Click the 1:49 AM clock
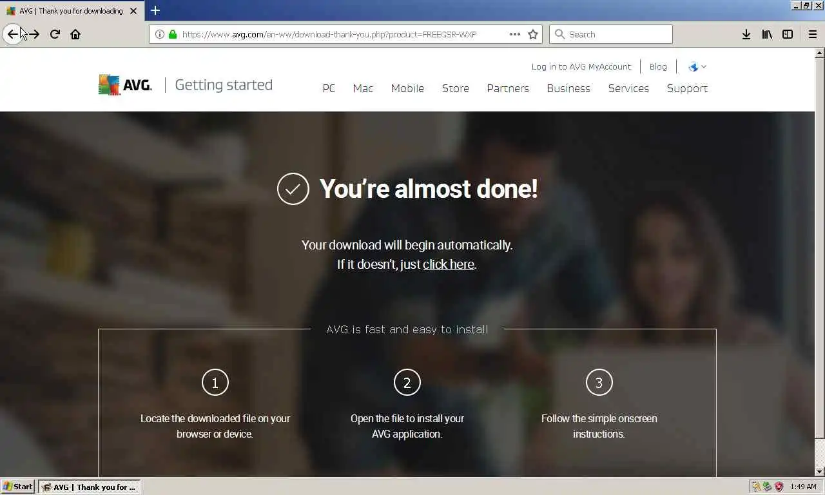The image size is (825, 495). 803,487
